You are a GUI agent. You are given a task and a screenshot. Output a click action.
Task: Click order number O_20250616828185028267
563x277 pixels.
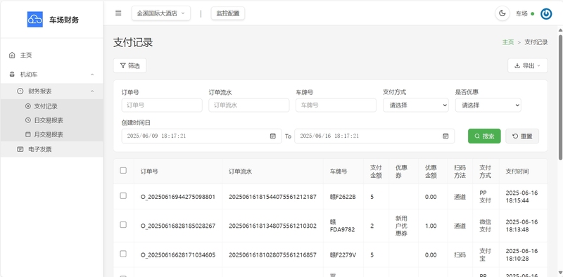[178, 226]
